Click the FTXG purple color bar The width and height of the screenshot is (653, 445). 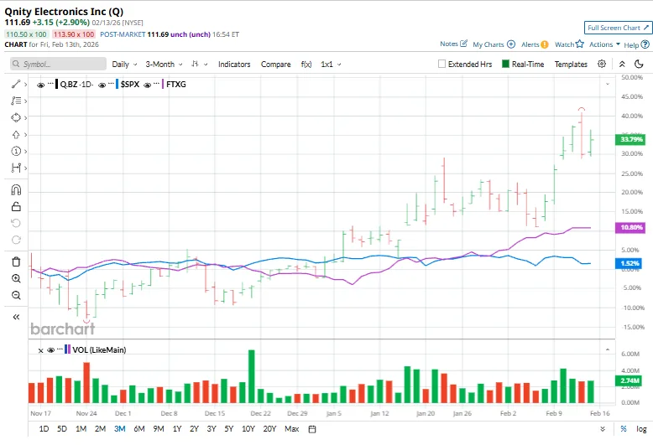163,85
